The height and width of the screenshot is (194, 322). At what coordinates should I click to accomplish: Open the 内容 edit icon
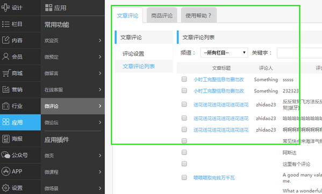tap(6, 40)
